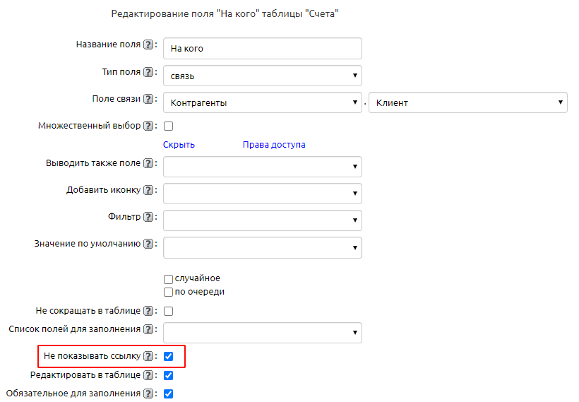
Task: Open the "Права доступа" link
Action: point(274,145)
